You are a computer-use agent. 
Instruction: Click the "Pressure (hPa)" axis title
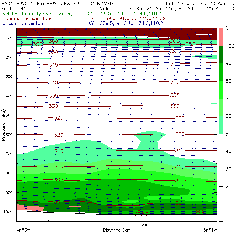click(x=3, y=125)
